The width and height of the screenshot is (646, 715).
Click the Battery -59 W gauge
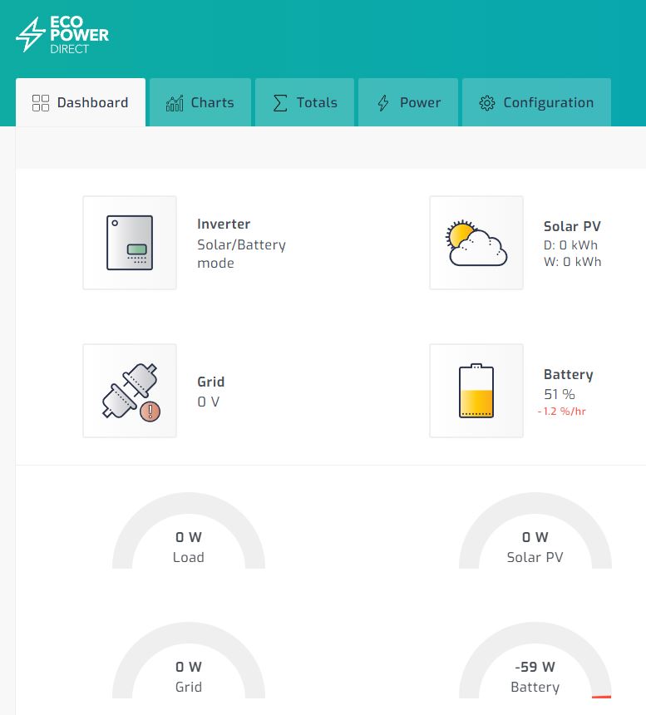click(x=535, y=660)
